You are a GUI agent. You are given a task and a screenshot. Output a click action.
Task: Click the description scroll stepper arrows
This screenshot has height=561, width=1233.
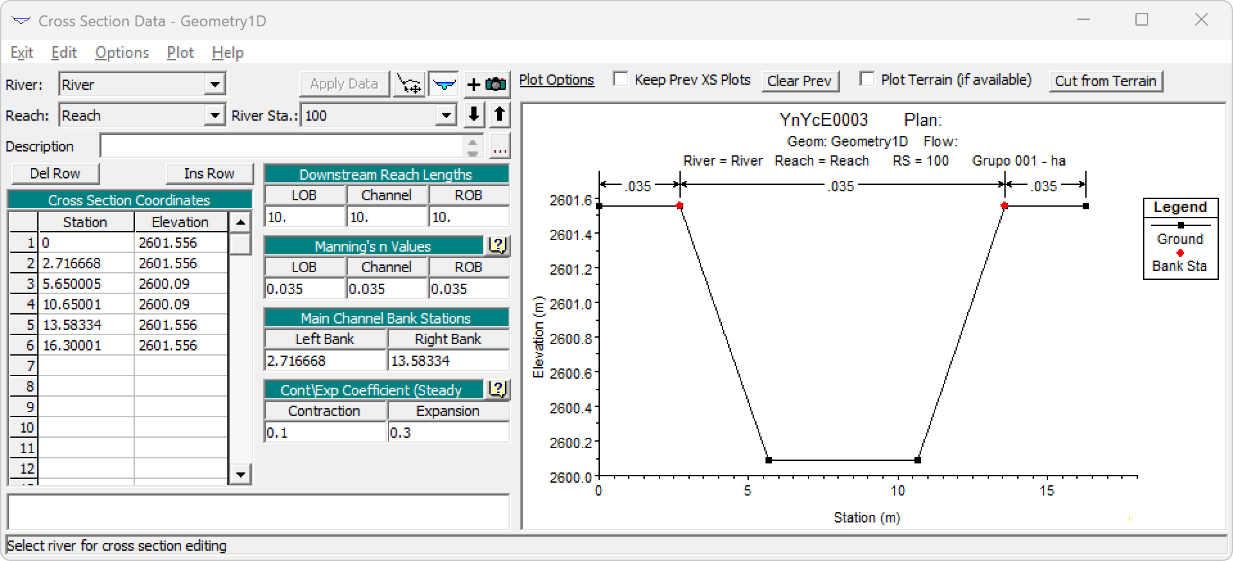[x=473, y=146]
